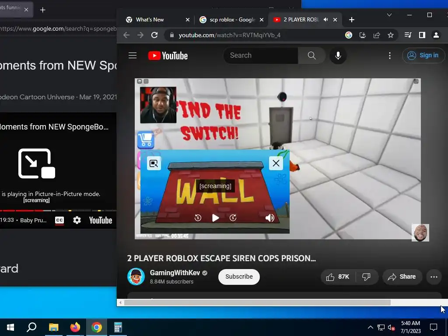Viewport: 448px width, 336px height.
Task: Open more actions ellipsis beside Share
Action: [434, 276]
